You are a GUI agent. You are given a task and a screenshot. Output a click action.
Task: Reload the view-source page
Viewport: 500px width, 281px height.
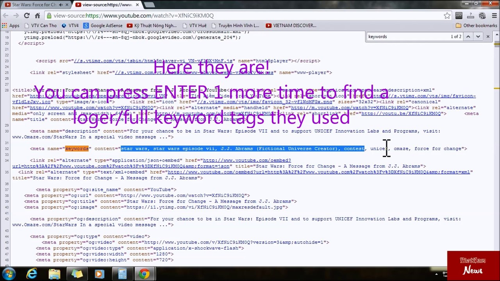coord(27,16)
